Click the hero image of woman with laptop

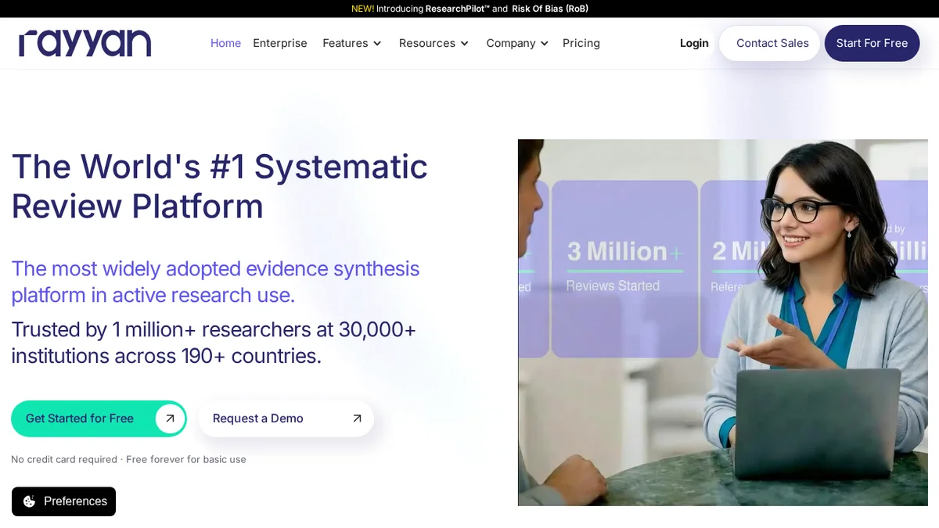(x=723, y=322)
